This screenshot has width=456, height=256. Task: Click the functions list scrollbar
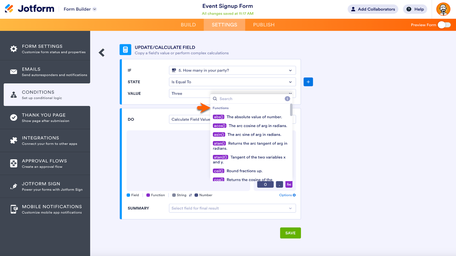tap(291, 110)
